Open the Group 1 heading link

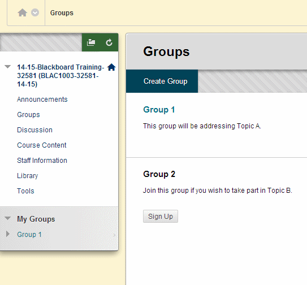point(159,110)
